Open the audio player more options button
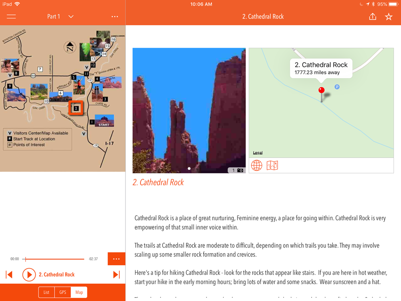Screen dimensions: 401x301 (116, 259)
